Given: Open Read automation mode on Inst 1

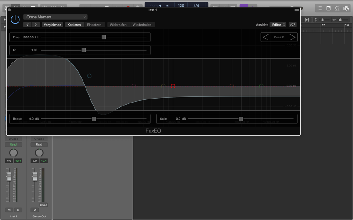Looking at the screenshot, I should click(13, 144).
